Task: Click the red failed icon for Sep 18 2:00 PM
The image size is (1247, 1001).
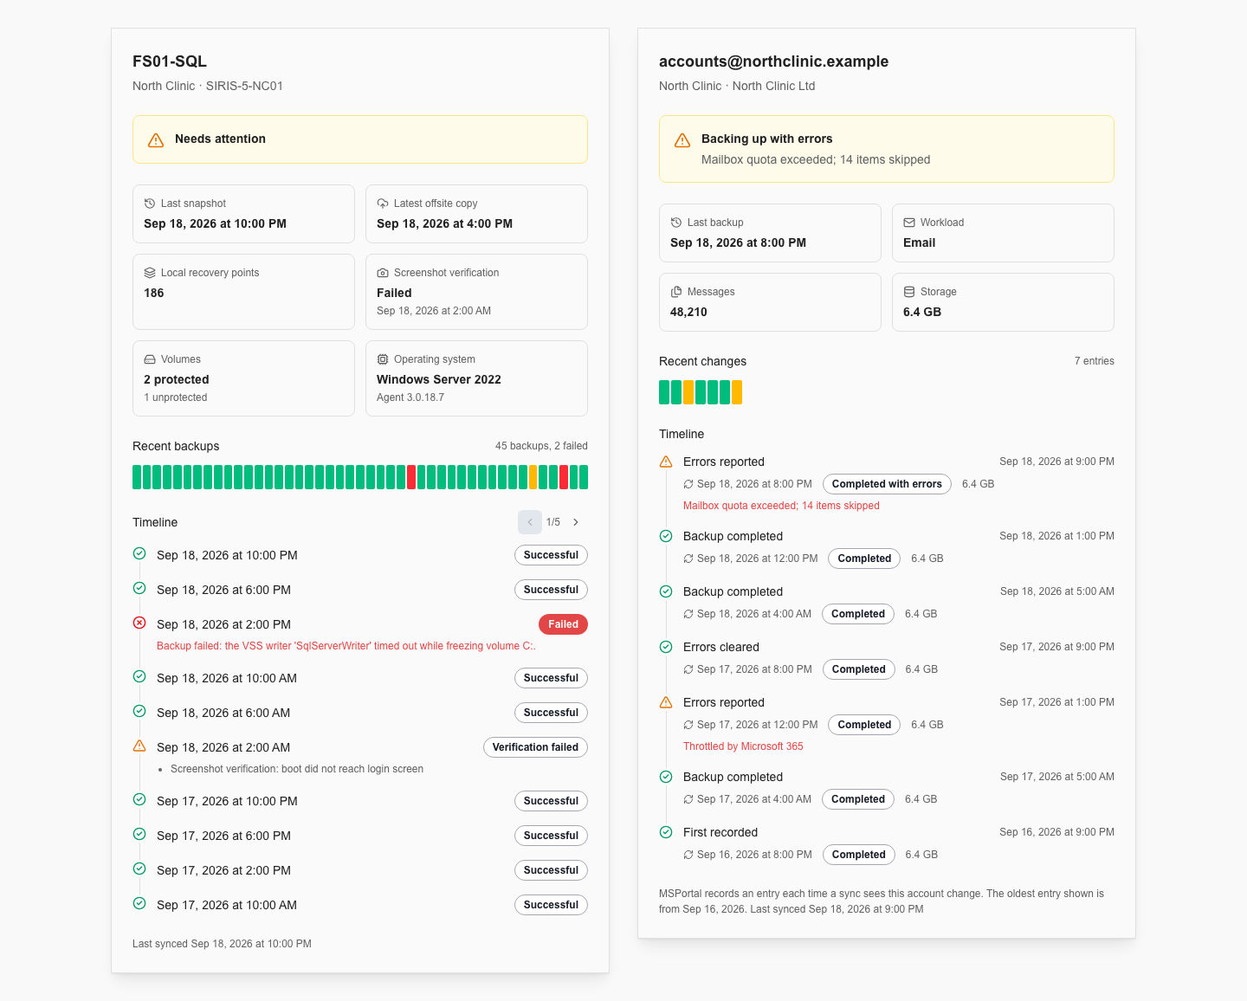Action: coord(139,623)
